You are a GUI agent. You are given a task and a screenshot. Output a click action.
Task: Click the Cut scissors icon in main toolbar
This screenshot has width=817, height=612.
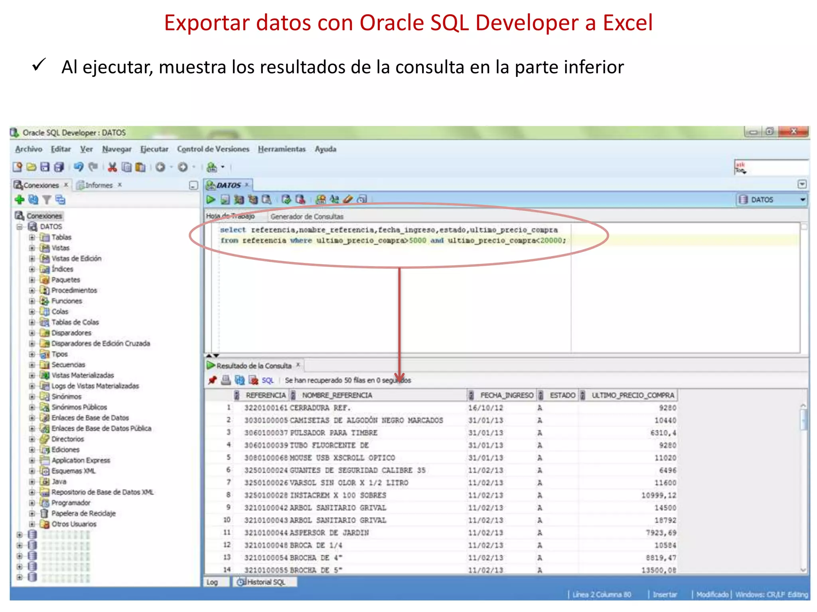(x=112, y=167)
